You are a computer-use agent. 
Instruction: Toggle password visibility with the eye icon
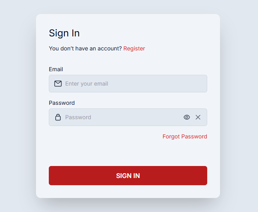click(x=187, y=117)
